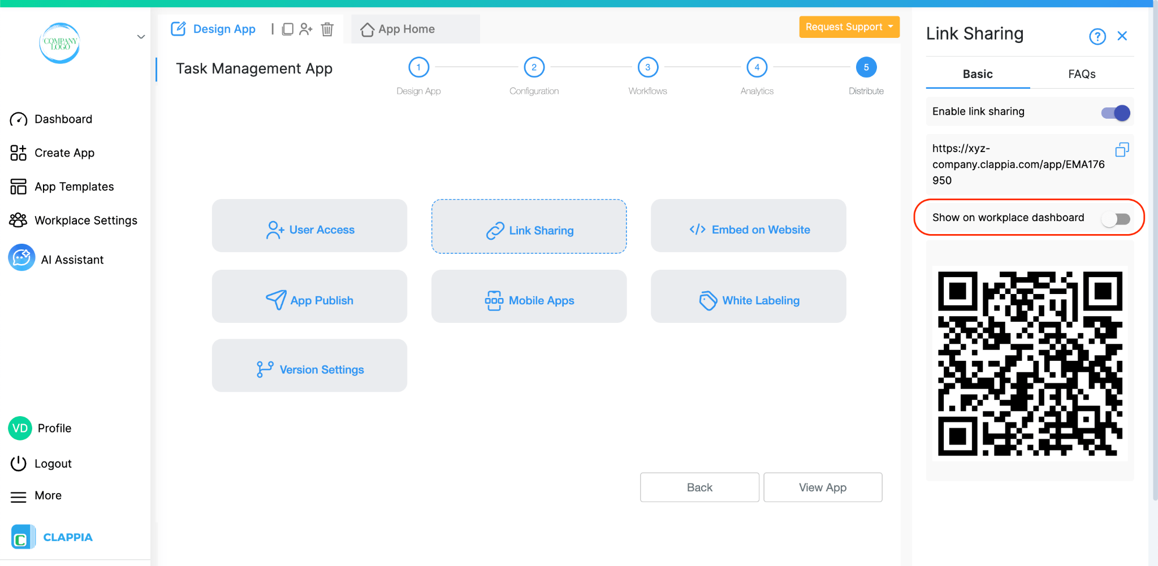1158x566 pixels.
Task: Click Logout in sidebar
Action: (x=41, y=464)
